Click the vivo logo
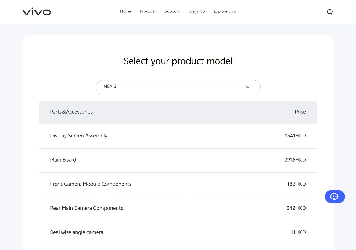This screenshot has width=356, height=250. click(37, 12)
